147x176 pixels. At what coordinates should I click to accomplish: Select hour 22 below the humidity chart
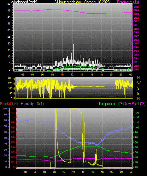(121, 172)
